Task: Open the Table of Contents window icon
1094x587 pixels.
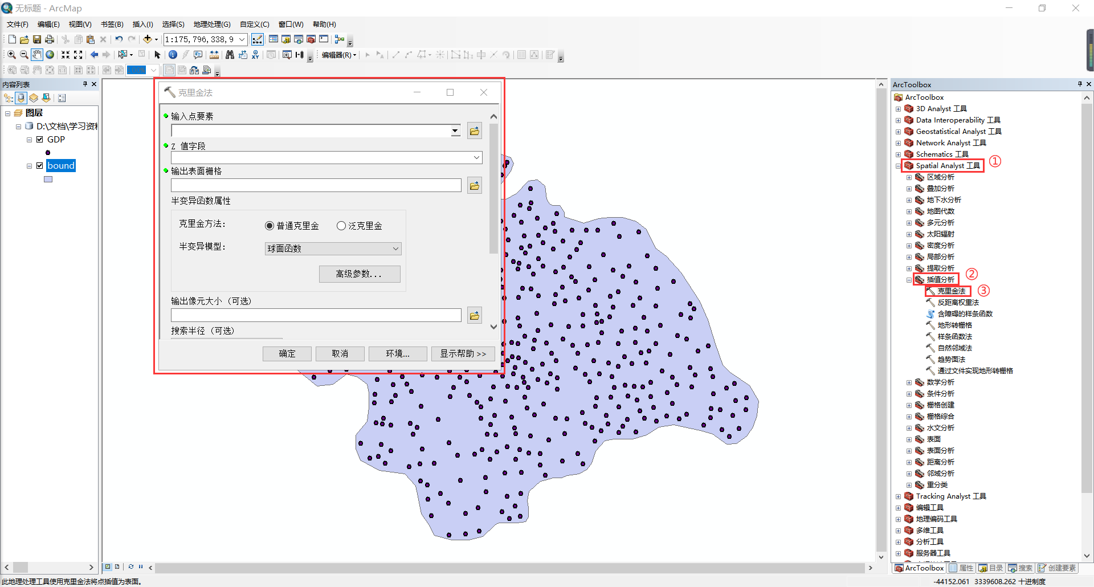Action: click(x=273, y=39)
